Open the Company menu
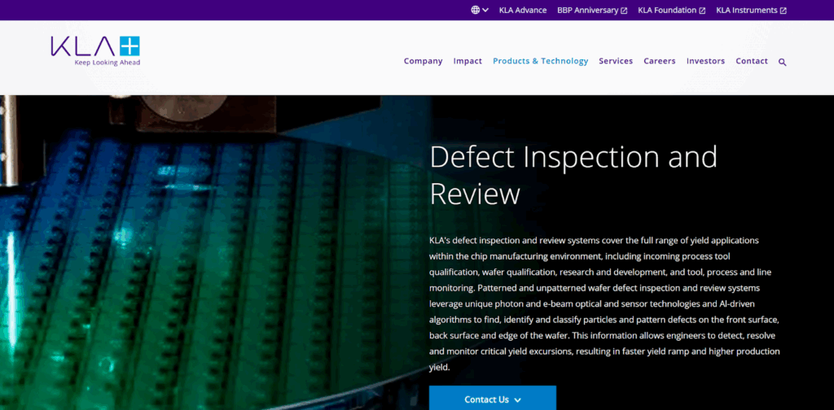 (423, 61)
